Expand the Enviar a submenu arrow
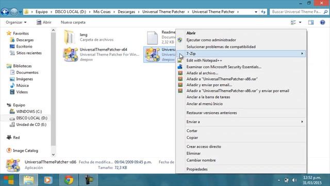Image resolution: width=330 pixels, height=186 pixels. [x=302, y=122]
